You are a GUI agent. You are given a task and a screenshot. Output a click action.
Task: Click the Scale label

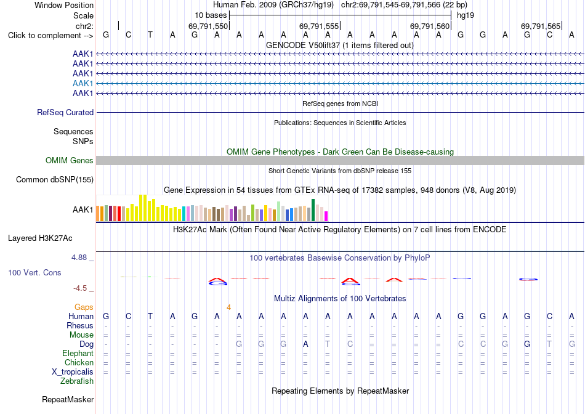[84, 15]
